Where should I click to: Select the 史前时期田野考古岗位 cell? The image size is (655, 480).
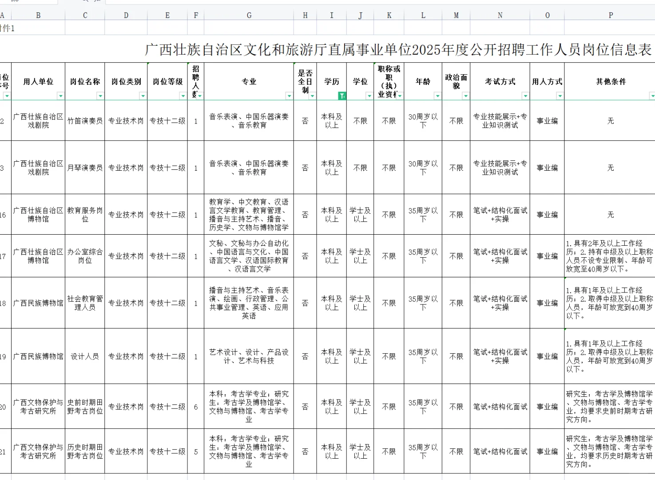[85, 407]
